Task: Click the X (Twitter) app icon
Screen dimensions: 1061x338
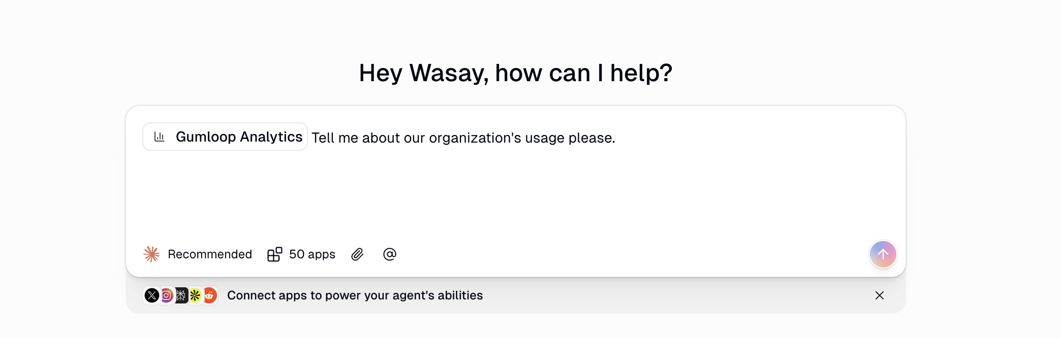Action: (x=152, y=295)
